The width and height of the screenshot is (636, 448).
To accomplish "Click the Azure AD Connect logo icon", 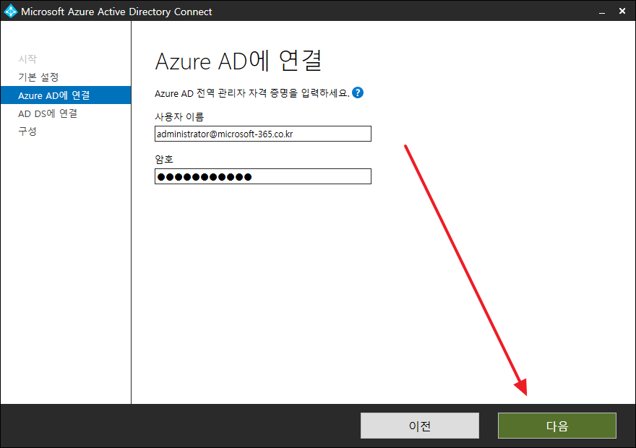I will click(x=10, y=11).
